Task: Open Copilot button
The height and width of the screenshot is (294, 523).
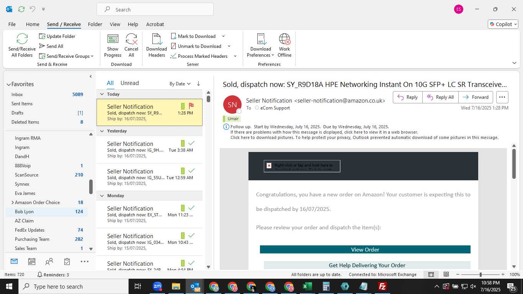Action: click(503, 24)
